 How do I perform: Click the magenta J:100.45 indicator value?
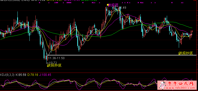point(45,75)
